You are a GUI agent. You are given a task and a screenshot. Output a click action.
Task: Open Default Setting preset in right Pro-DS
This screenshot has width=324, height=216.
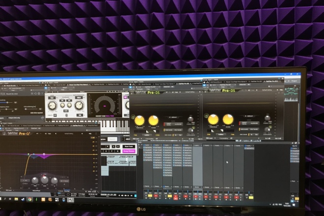pos(267,90)
